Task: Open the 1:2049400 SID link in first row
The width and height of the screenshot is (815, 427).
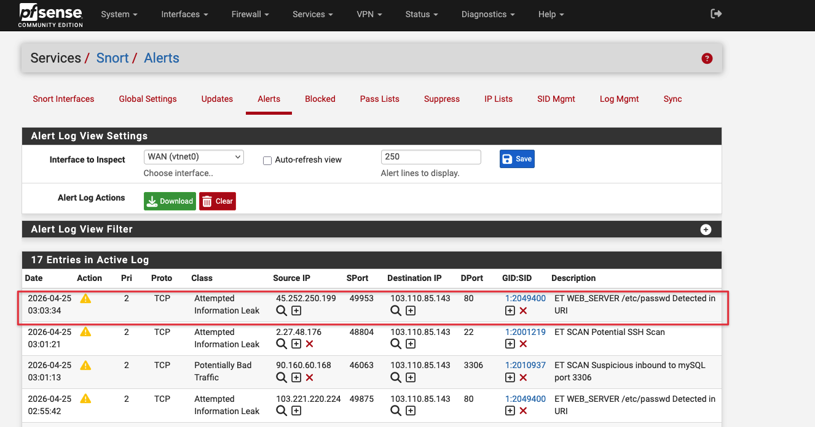Action: pyautogui.click(x=525, y=298)
